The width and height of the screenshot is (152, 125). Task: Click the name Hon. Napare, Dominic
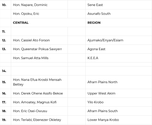(x=30, y=5)
